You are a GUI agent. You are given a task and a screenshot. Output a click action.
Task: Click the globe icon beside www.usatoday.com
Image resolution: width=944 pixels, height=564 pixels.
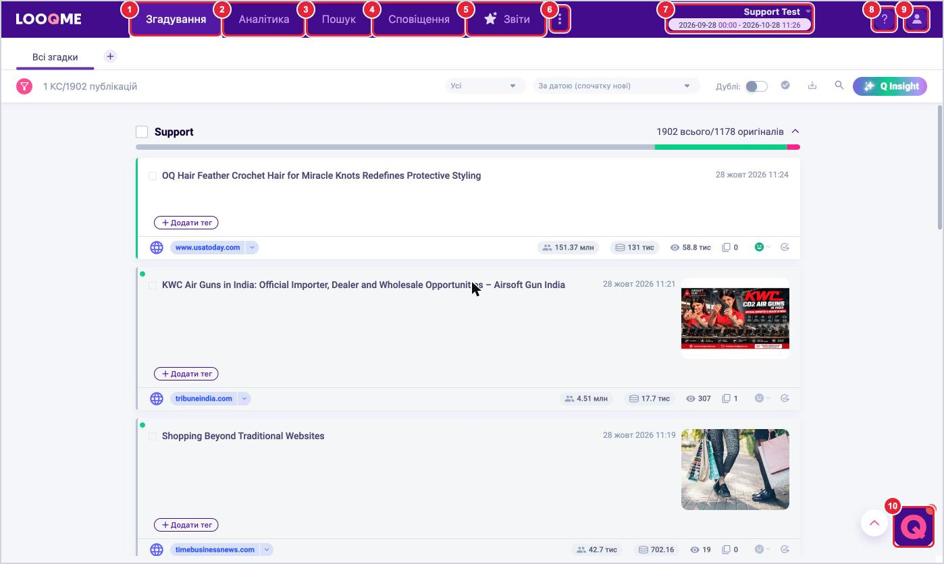coord(157,248)
